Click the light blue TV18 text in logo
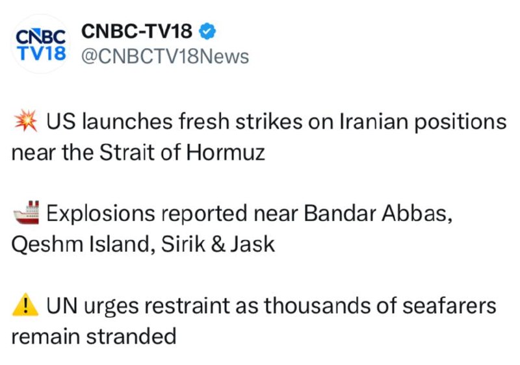The height and width of the screenshot is (365, 520). coord(42,53)
